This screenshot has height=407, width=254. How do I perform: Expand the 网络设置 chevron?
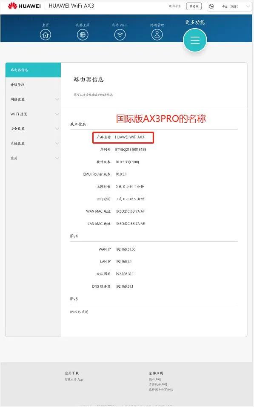click(x=57, y=99)
